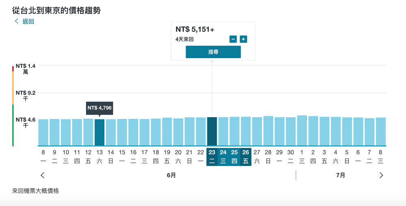Select the dark bar for June 13
Viewport: 406px width, 206px height.
click(99, 133)
